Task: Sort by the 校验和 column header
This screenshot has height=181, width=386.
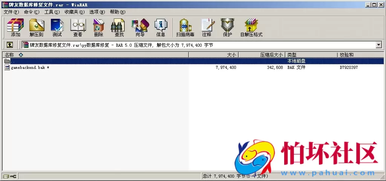Action: click(360, 55)
